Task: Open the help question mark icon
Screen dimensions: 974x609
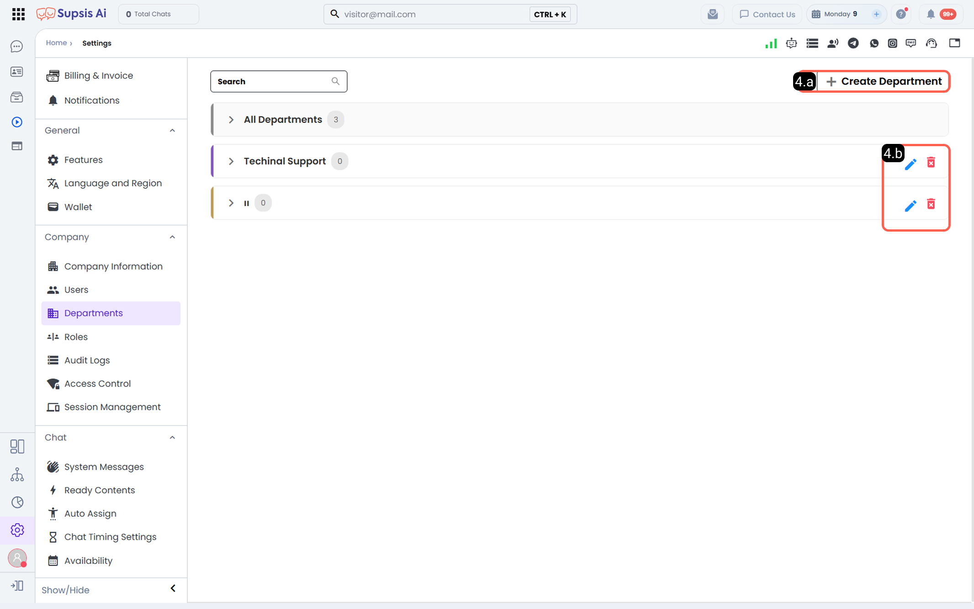Action: tap(901, 14)
